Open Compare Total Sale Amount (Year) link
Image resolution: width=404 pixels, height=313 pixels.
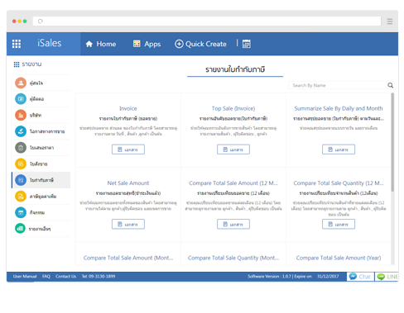pos(339,258)
